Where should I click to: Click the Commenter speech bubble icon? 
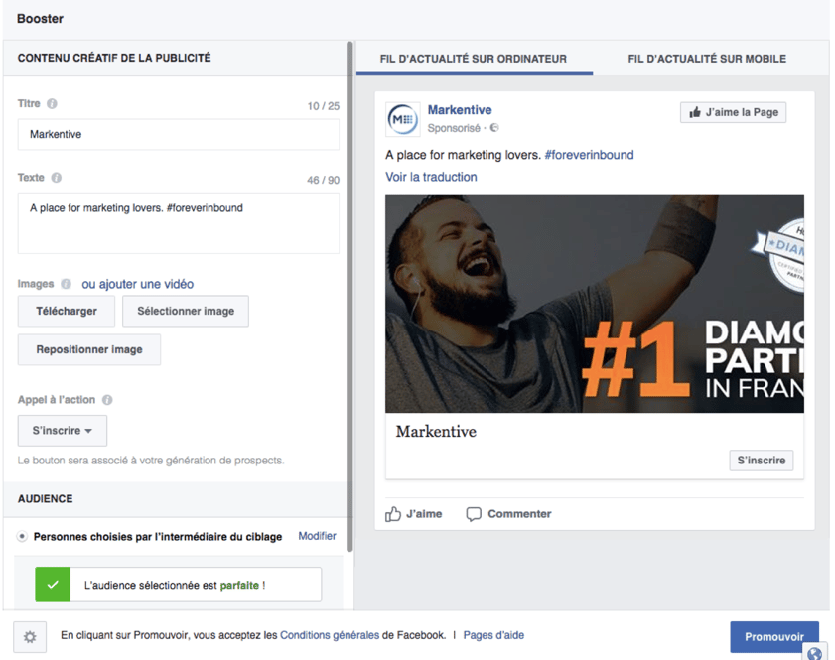click(x=474, y=514)
